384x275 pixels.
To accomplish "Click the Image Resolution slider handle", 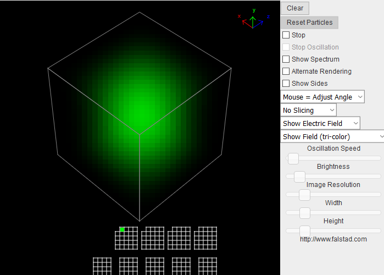I will pos(305,195).
